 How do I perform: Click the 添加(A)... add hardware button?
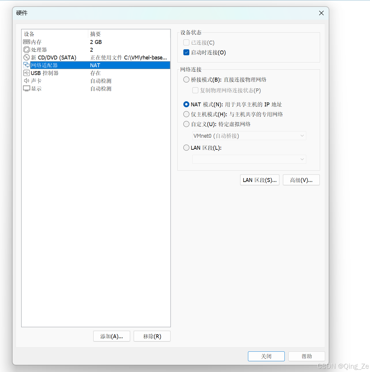point(112,336)
